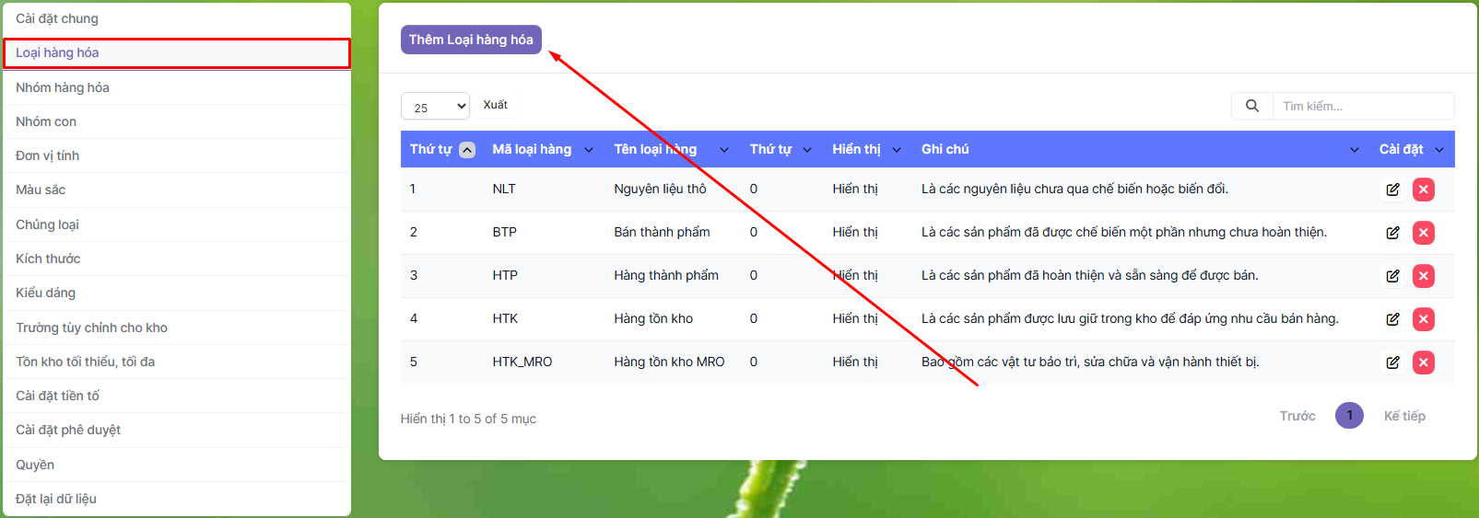The height and width of the screenshot is (518, 1479).
Task: Open edit for Hàng tồn kho row
Action: [1392, 319]
